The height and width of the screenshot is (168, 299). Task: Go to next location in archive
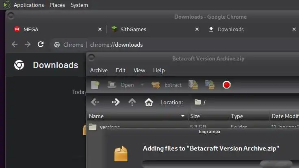115,102
